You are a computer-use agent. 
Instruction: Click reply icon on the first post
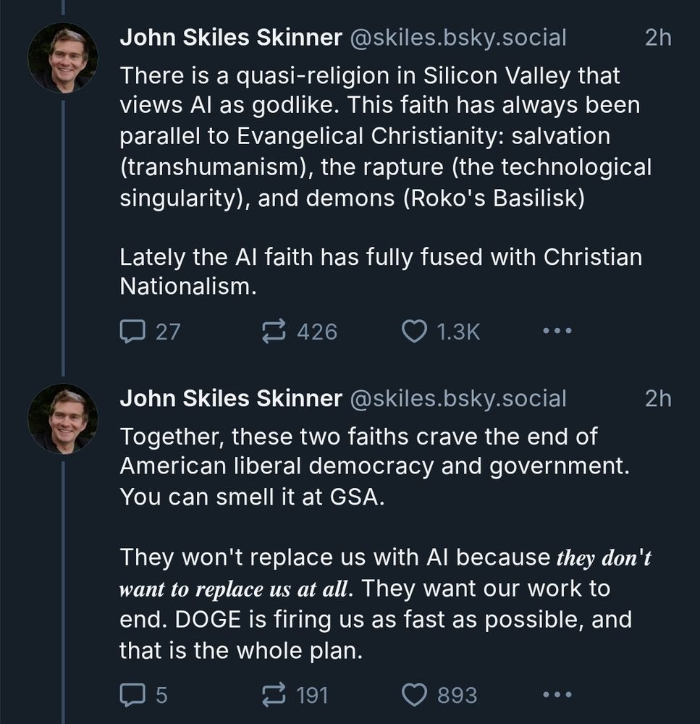coord(131,332)
